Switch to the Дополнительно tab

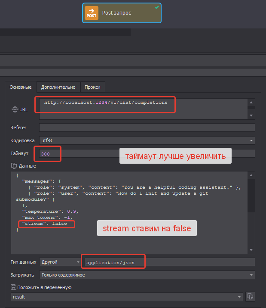pyautogui.click(x=58, y=87)
